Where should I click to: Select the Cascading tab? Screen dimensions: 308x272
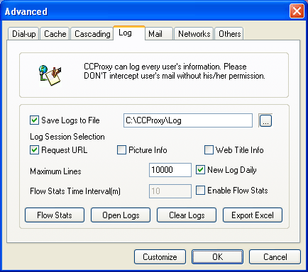[x=92, y=34]
